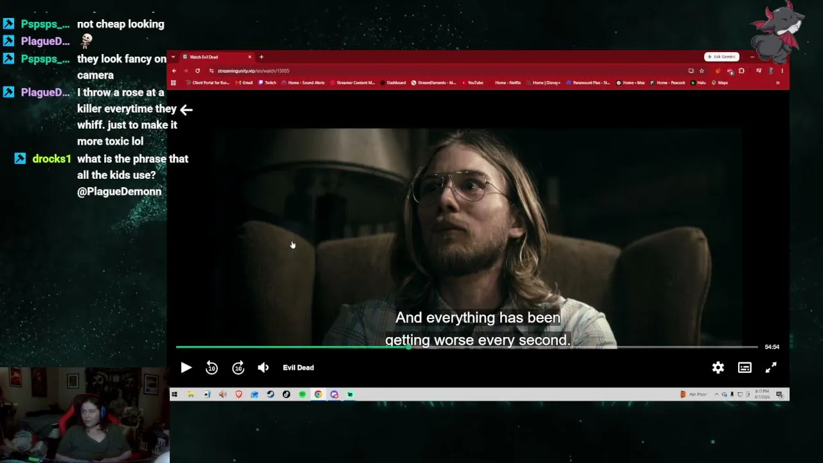Open the Home - Peacock bookmark
The width and height of the screenshot is (823, 463).
667,83
